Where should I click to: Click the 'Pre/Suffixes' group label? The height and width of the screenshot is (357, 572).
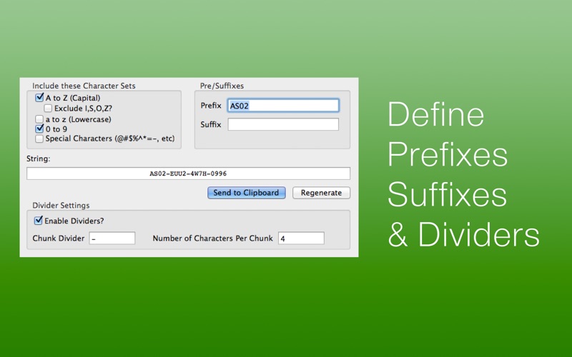[x=222, y=86]
